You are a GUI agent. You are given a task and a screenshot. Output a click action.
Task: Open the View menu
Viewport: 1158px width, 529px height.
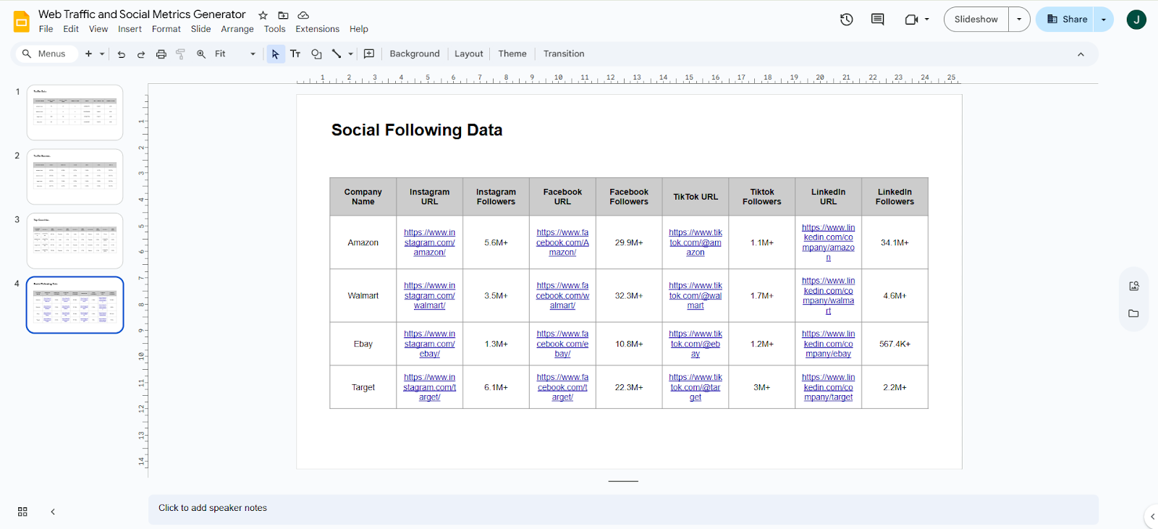98,29
